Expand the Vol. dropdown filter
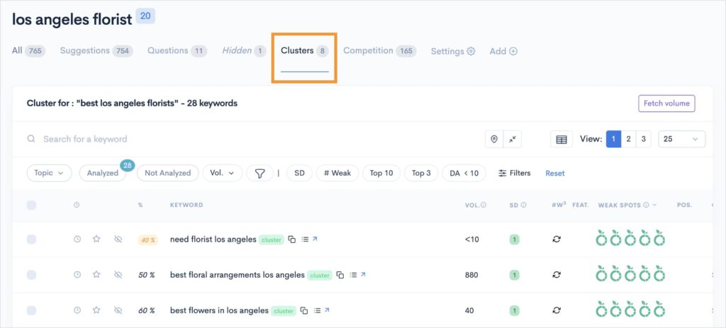This screenshot has width=726, height=328. 222,173
